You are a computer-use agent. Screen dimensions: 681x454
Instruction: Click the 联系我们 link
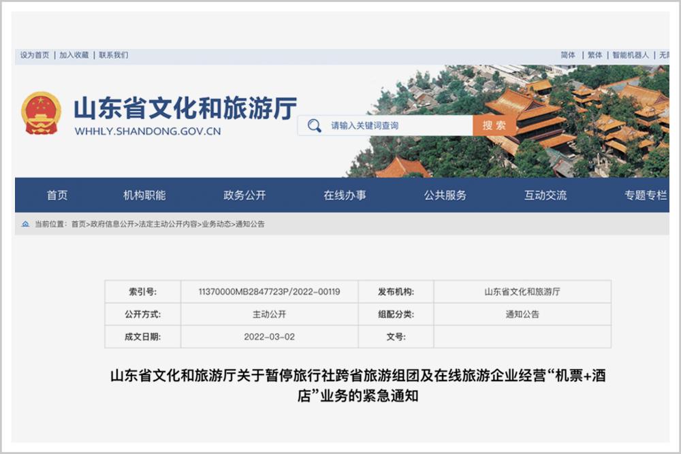click(113, 55)
